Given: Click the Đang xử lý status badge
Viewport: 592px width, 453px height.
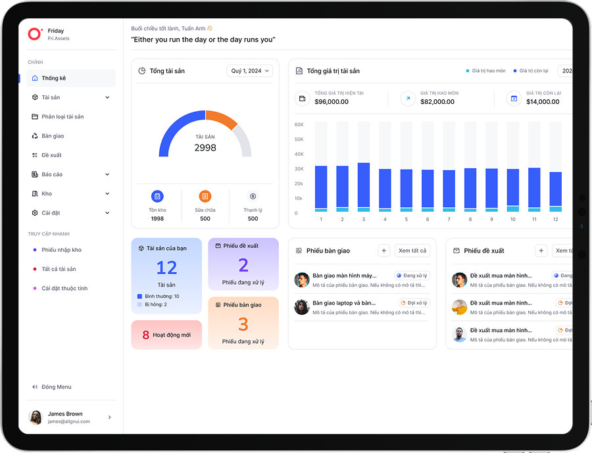Looking at the screenshot, I should (x=412, y=275).
